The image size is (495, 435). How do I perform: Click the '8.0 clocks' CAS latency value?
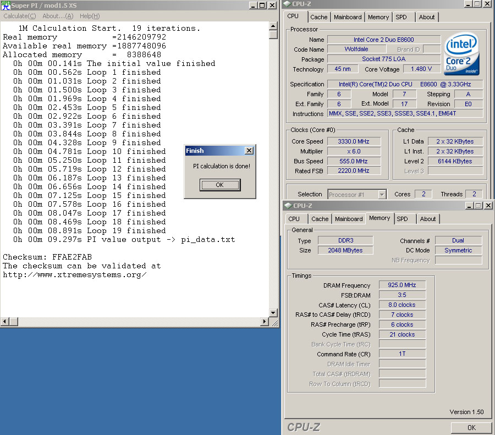tap(402, 305)
